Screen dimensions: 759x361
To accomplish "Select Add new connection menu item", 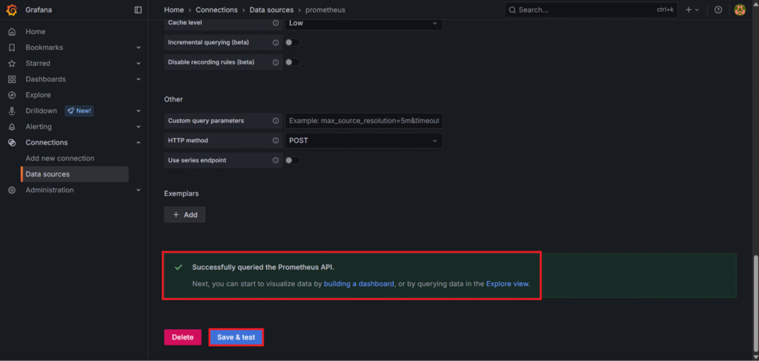I will (x=60, y=158).
